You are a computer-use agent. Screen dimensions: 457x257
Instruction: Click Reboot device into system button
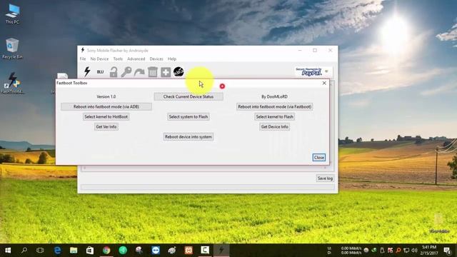pyautogui.click(x=189, y=136)
